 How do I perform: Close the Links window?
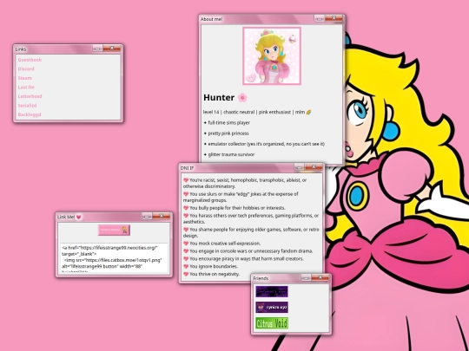pos(111,48)
